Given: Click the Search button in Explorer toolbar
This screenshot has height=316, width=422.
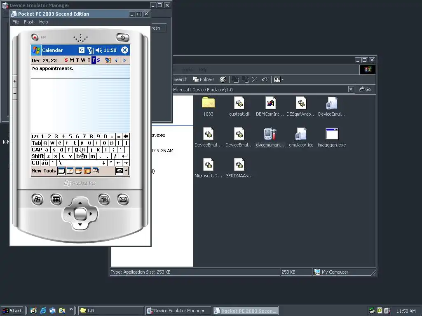Looking at the screenshot, I should [x=180, y=79].
